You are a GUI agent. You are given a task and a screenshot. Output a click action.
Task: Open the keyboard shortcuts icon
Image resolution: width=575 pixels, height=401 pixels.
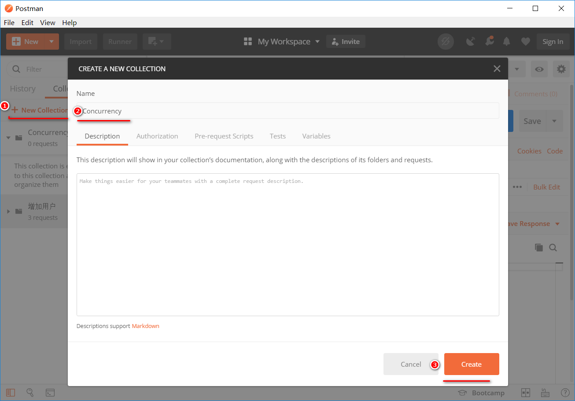546,393
